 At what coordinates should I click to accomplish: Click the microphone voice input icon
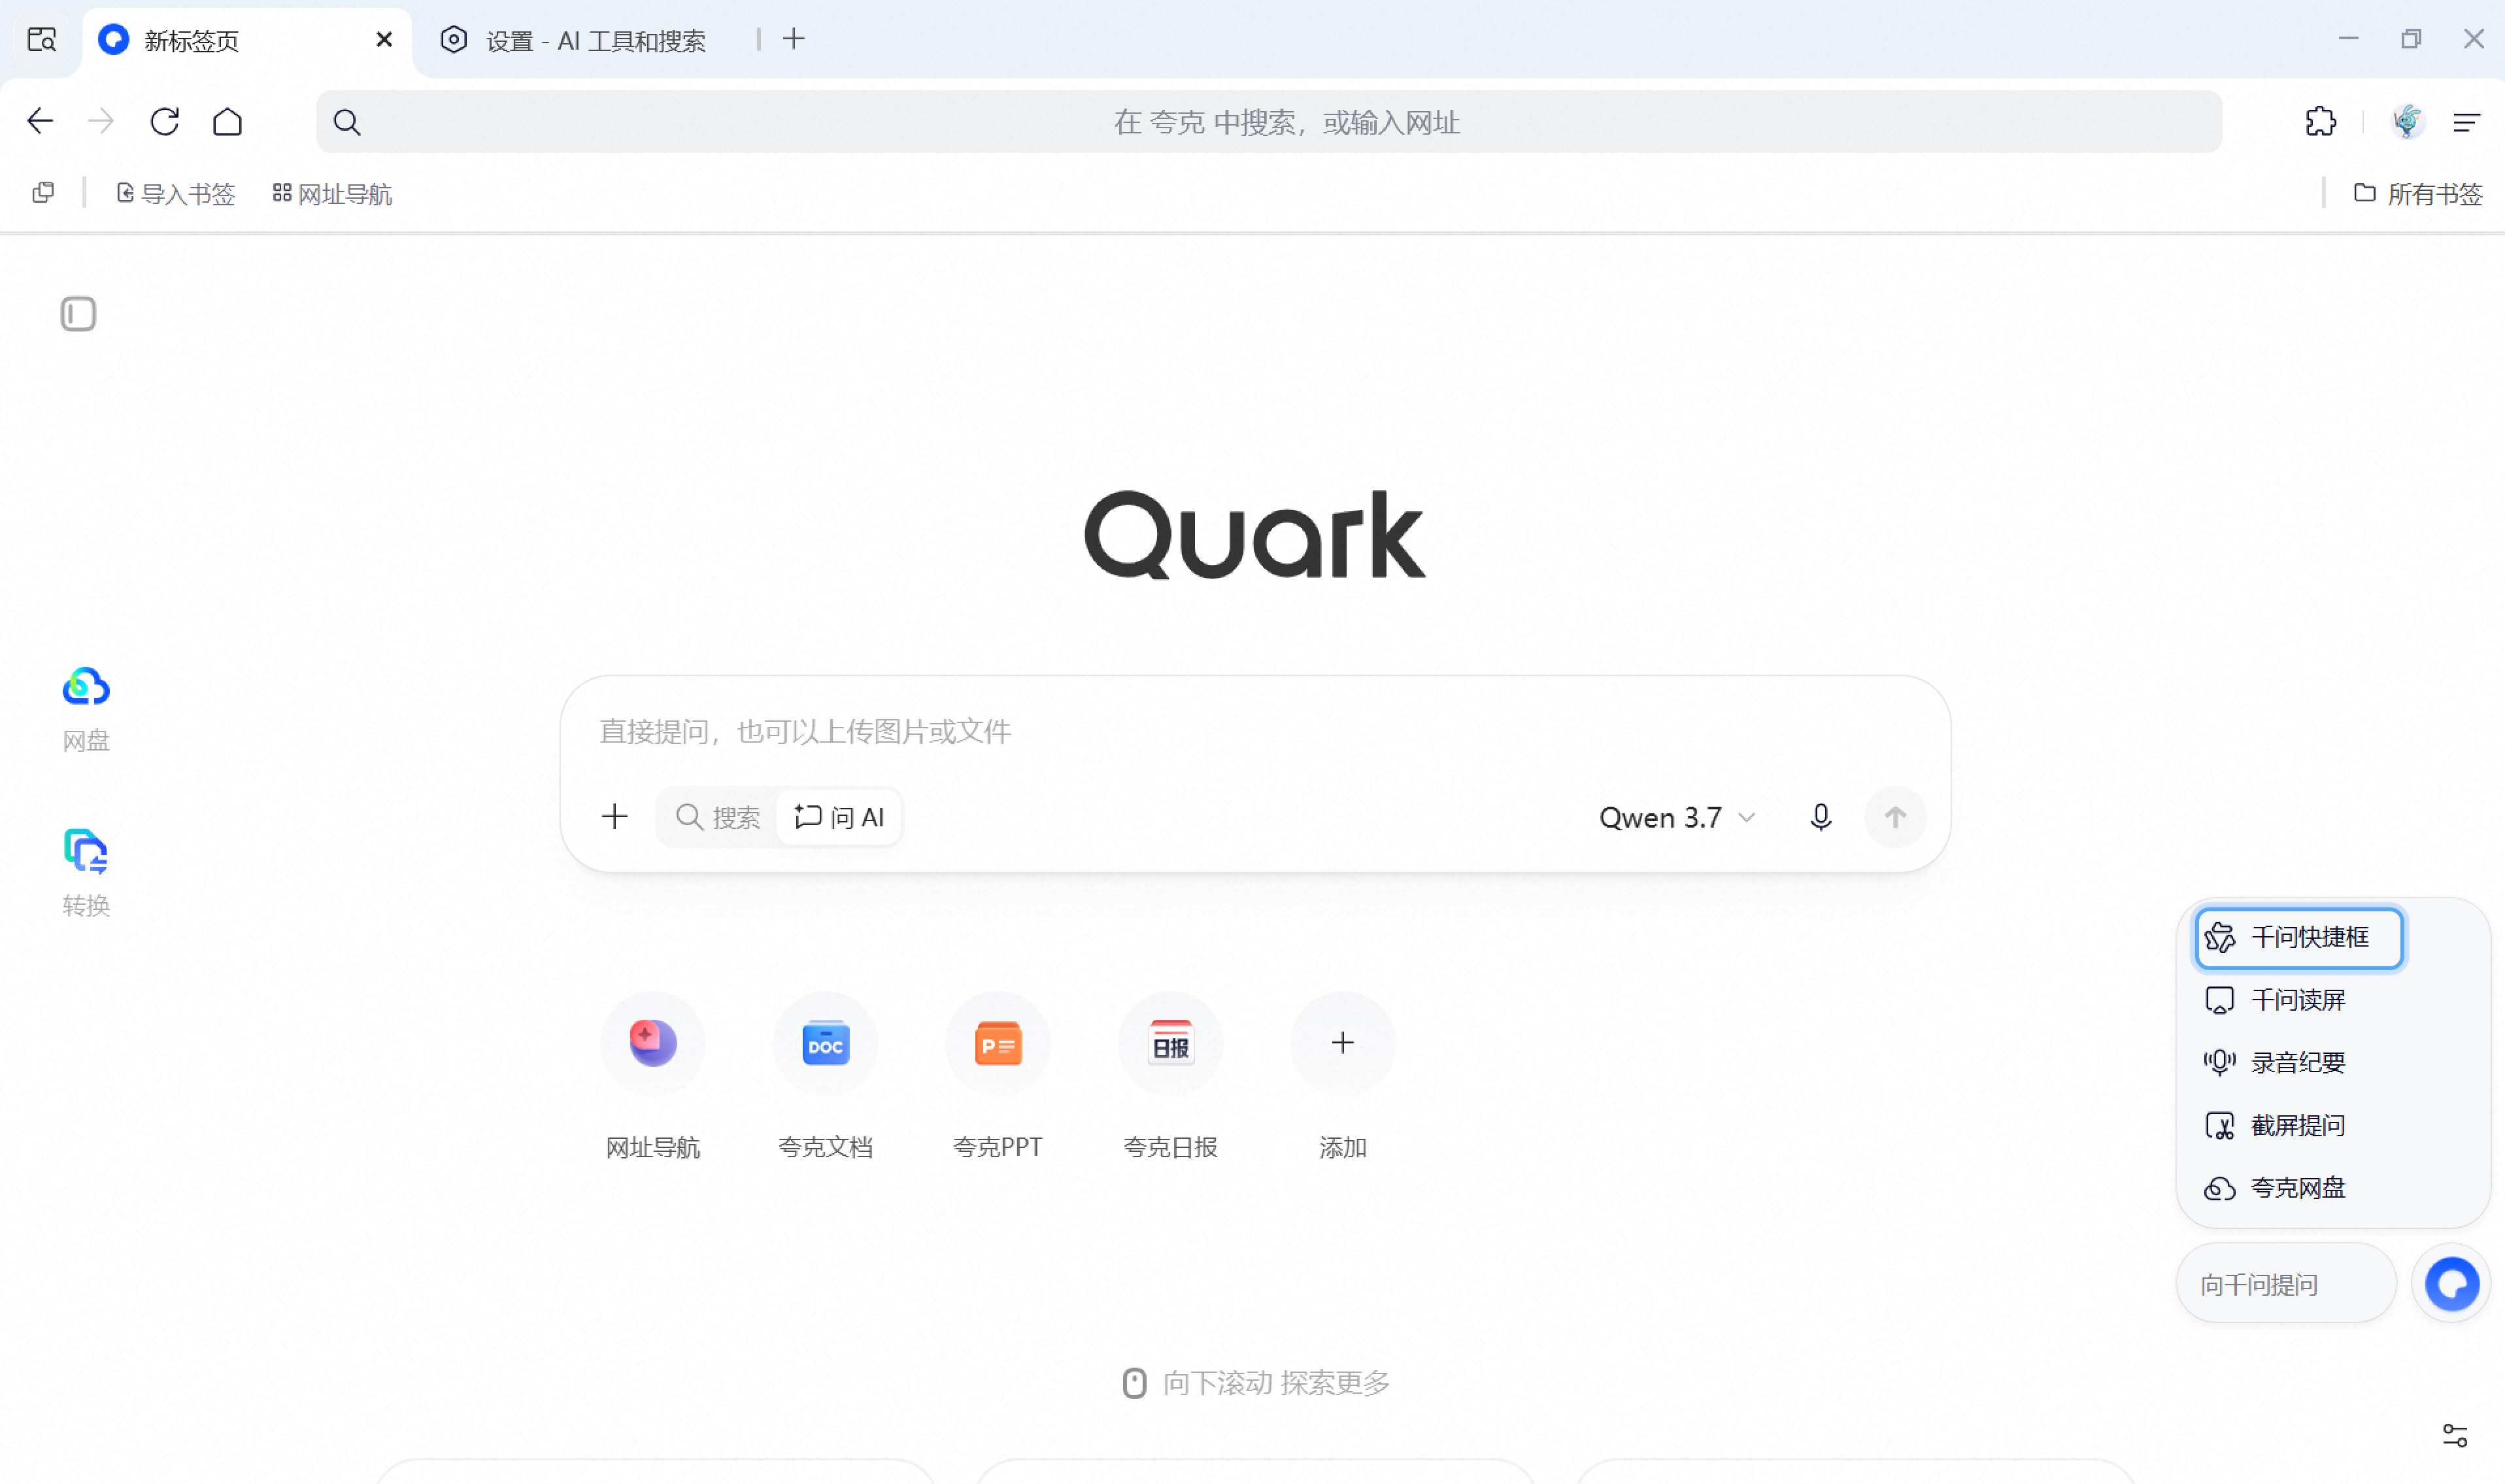click(1821, 817)
